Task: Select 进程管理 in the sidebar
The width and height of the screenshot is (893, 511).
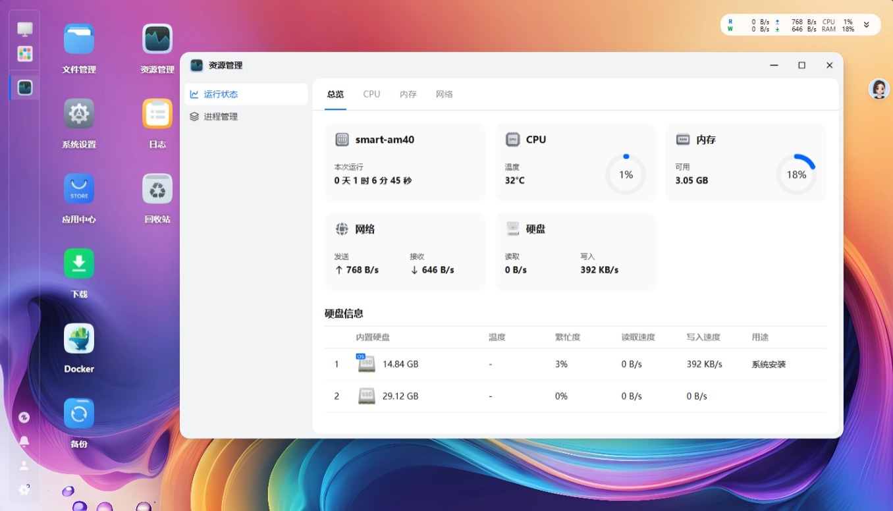Action: (x=221, y=117)
